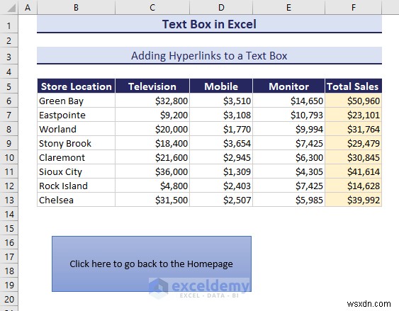Click the 'Text Box in Excel' title cell
The image size is (399, 311).
[209, 24]
